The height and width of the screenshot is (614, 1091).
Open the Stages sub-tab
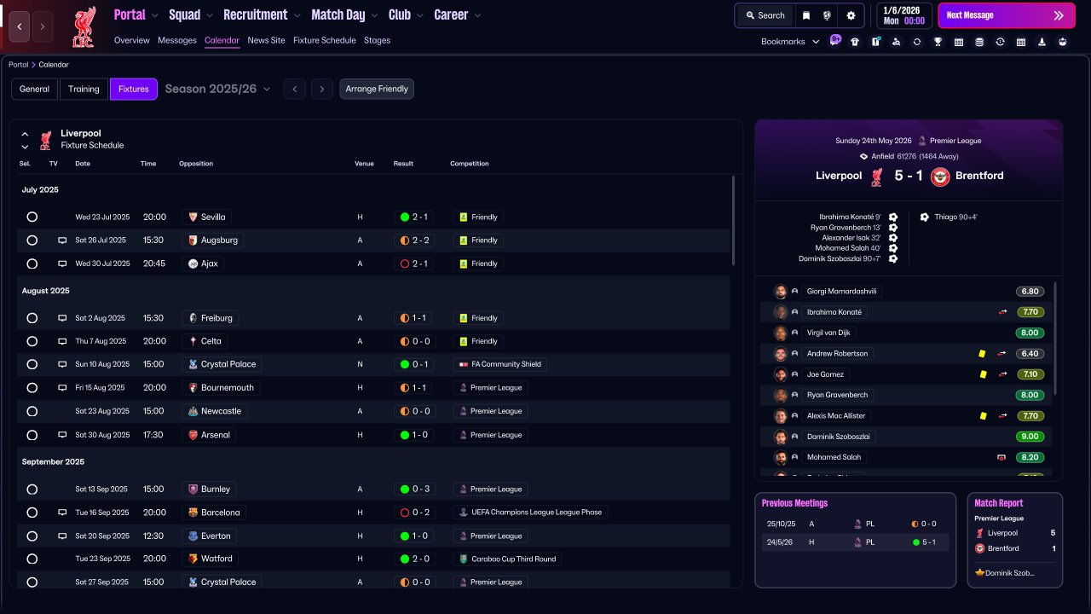point(377,40)
